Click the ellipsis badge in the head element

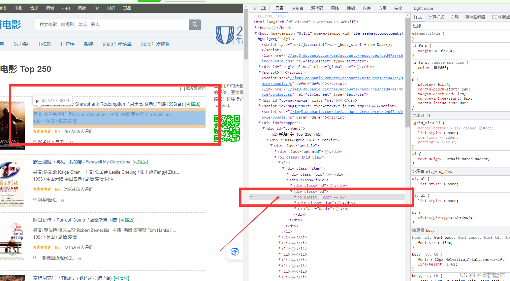point(273,28)
